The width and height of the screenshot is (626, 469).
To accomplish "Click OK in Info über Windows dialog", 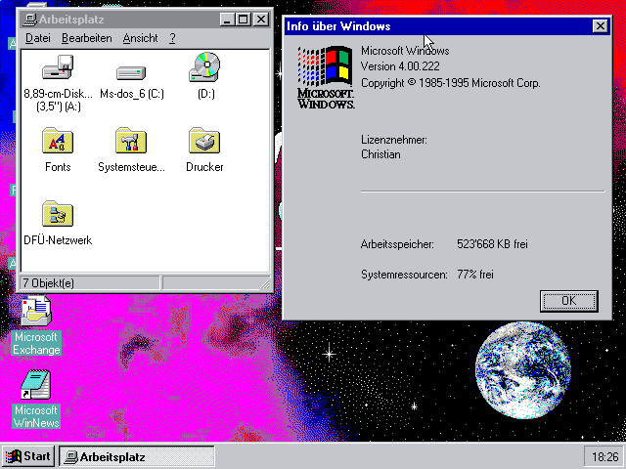I will [x=569, y=301].
